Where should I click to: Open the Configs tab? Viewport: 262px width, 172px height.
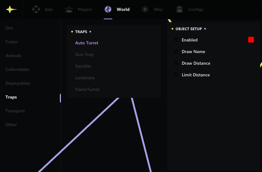[x=196, y=9]
